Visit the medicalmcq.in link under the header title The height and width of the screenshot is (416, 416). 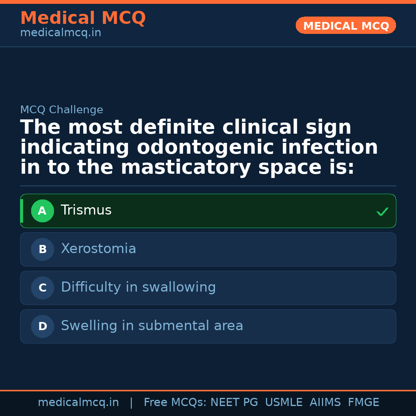(60, 33)
